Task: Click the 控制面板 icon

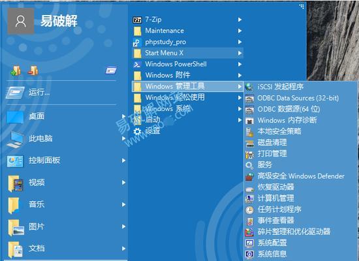Action: point(15,161)
